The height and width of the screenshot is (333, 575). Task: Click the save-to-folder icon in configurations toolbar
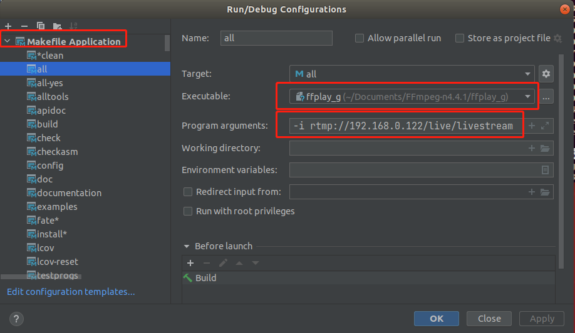(x=57, y=26)
